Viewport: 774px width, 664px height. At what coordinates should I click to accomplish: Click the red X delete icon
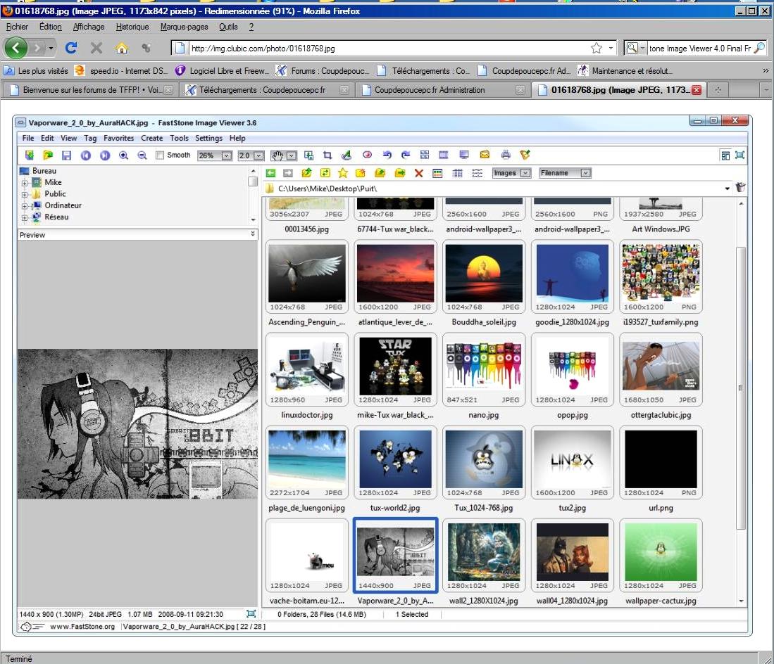(418, 173)
